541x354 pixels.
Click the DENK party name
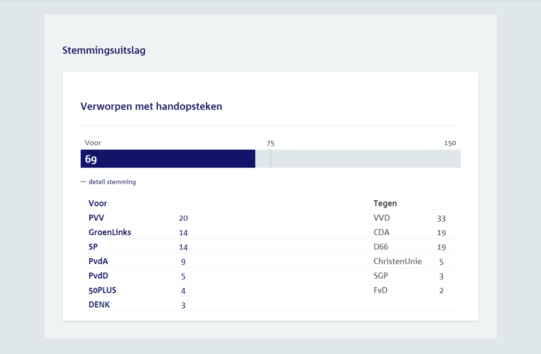99,304
